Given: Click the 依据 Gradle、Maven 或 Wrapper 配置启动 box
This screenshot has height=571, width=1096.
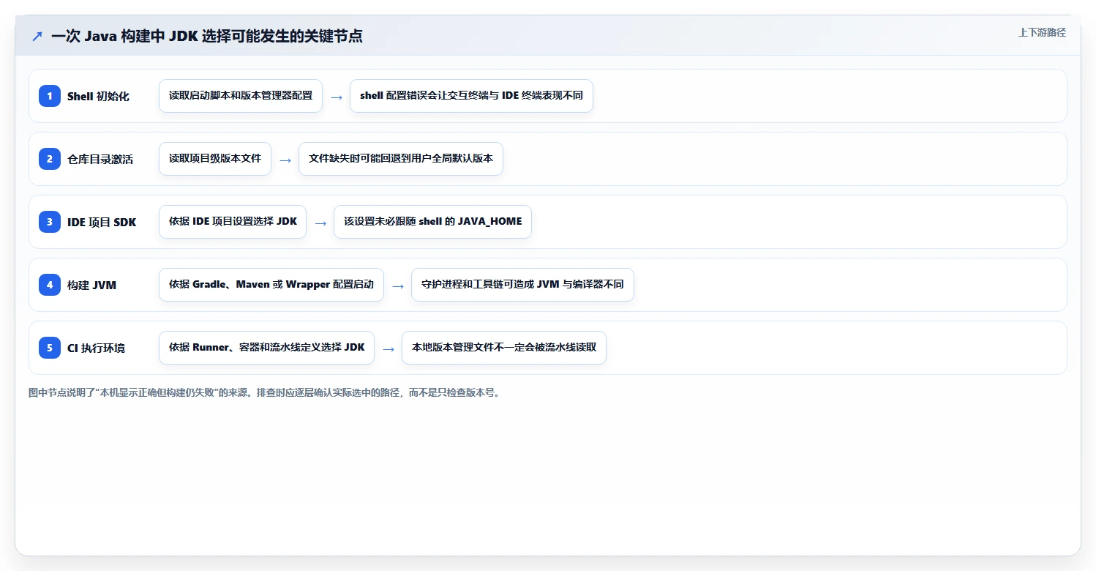Looking at the screenshot, I should [271, 285].
